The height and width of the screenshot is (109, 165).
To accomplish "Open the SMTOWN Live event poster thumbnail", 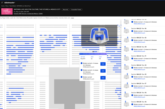I will pyautogui.click(x=7, y=11).
